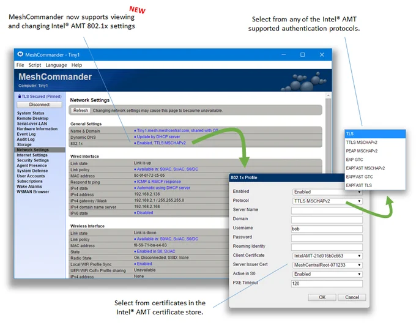Open Storage in the sidebar
The image size is (416, 323).
[x=24, y=144]
